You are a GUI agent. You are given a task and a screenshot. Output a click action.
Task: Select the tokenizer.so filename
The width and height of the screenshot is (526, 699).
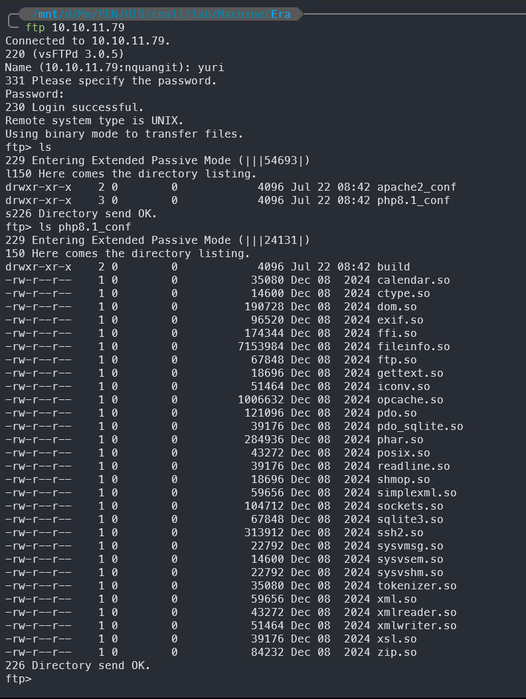point(416,586)
